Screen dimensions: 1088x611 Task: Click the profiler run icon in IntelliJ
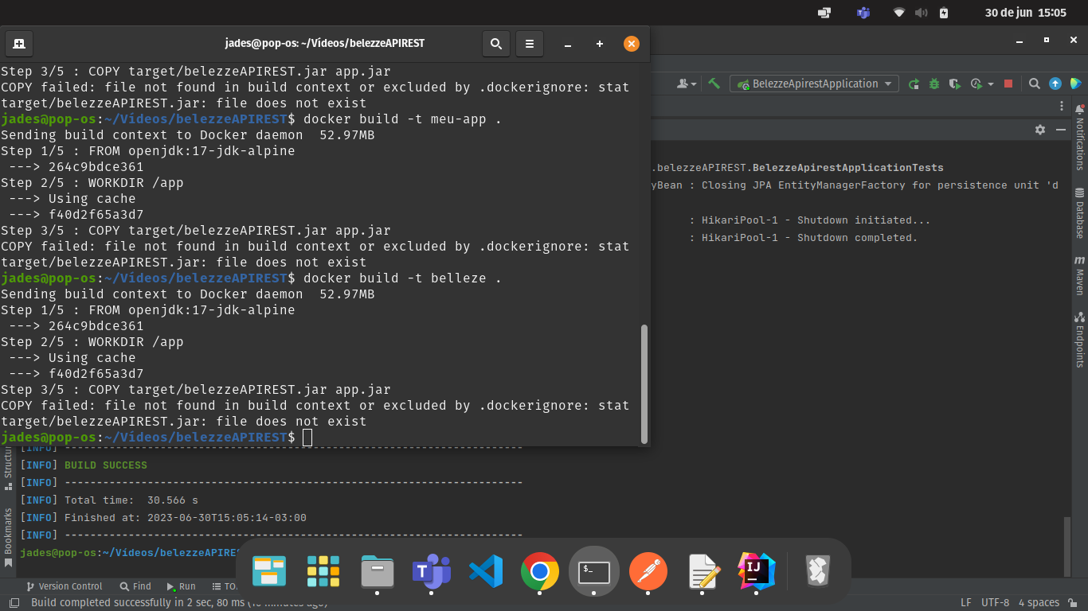click(976, 84)
